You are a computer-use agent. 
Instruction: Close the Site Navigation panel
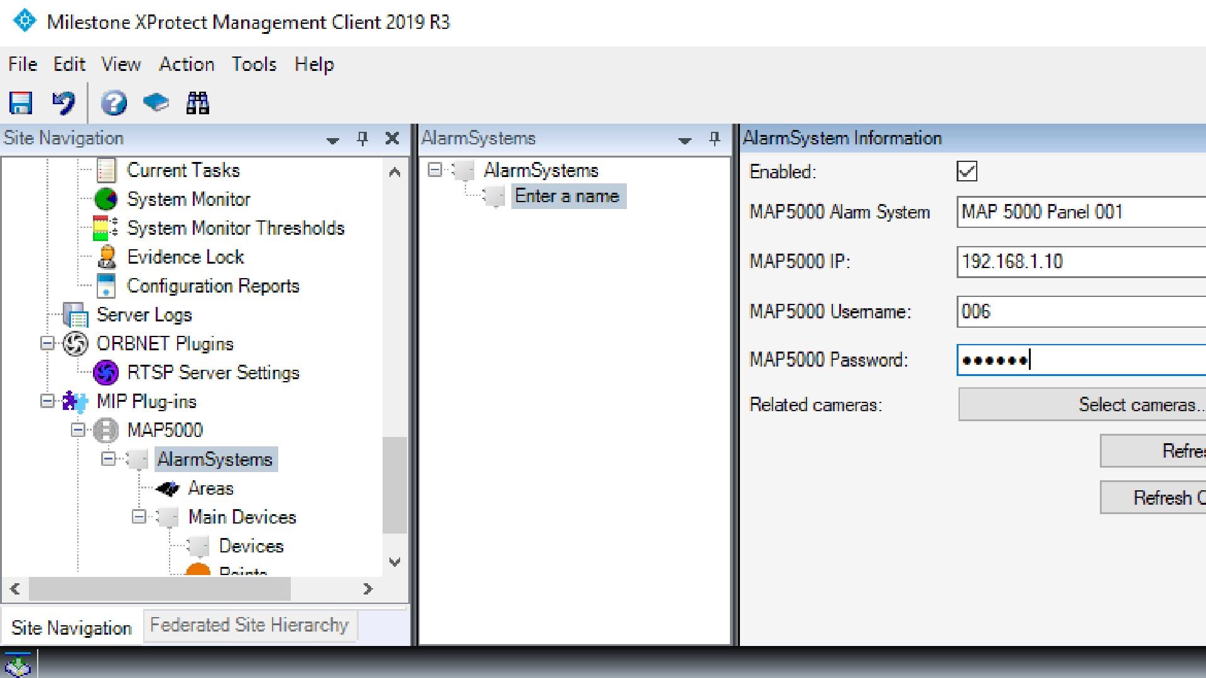click(393, 139)
